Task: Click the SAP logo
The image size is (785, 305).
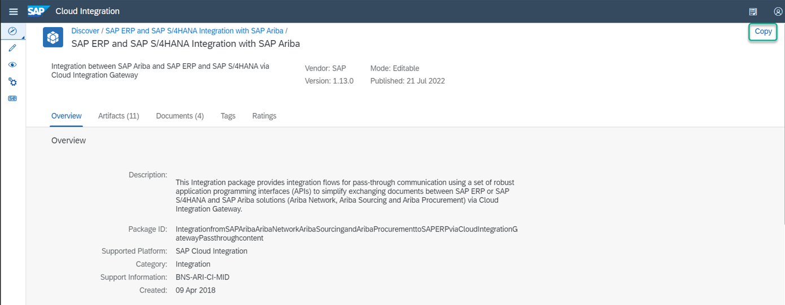Action: [39, 11]
